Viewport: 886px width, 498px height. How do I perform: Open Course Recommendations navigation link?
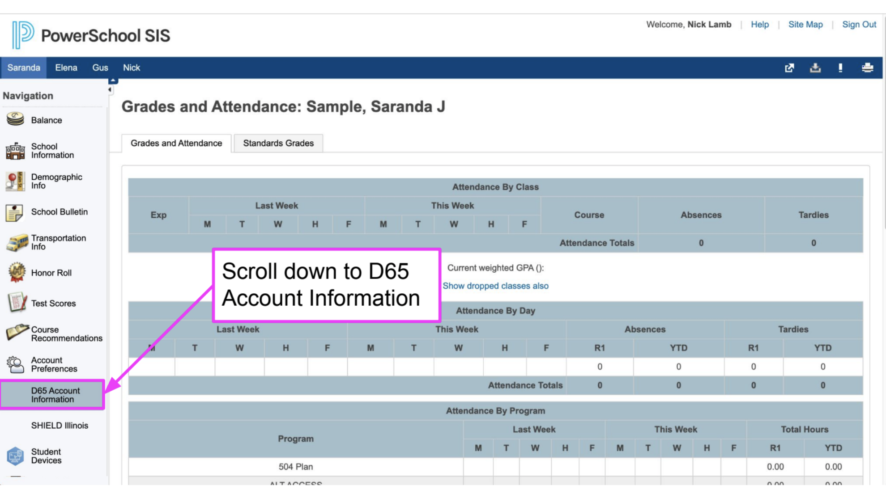[x=67, y=334]
